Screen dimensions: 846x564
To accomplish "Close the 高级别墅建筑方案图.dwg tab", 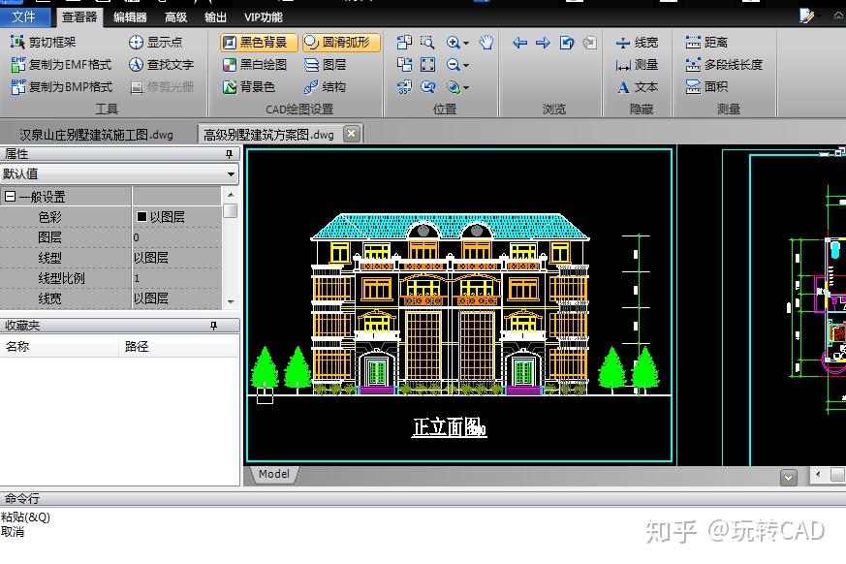I will point(351,133).
